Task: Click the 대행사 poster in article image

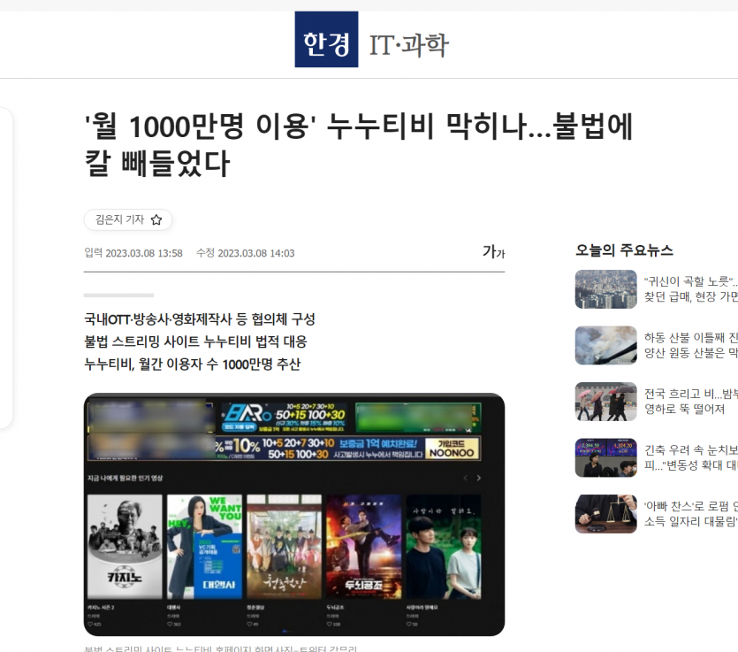Action: click(x=204, y=547)
